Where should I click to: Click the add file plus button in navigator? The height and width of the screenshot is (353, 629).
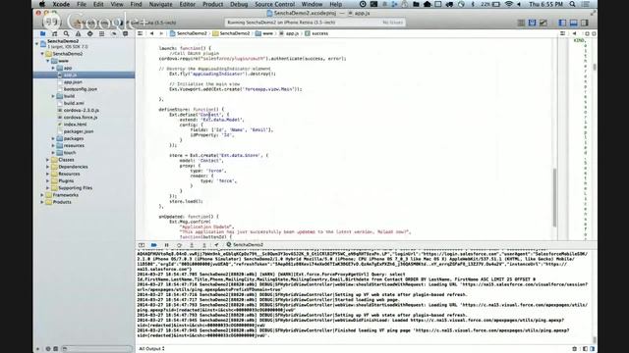tap(38, 349)
